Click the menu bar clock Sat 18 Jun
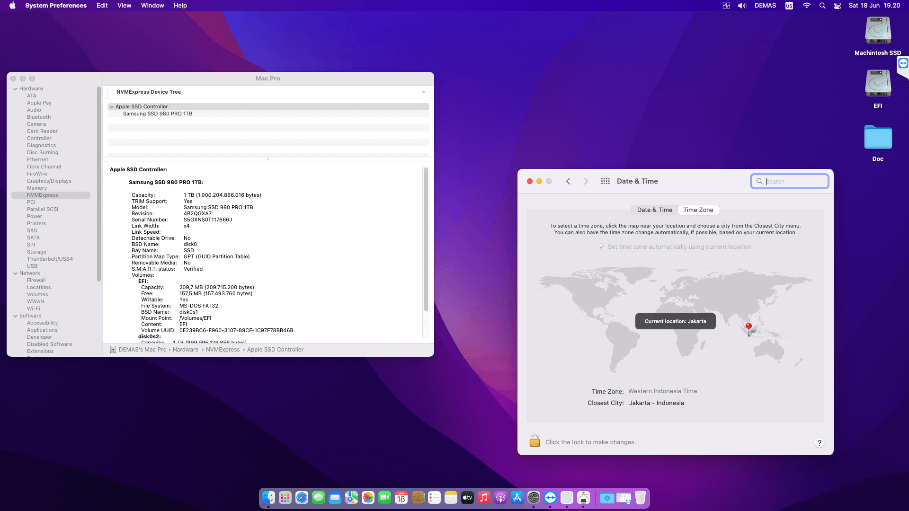The width and height of the screenshot is (909, 511). click(x=874, y=6)
